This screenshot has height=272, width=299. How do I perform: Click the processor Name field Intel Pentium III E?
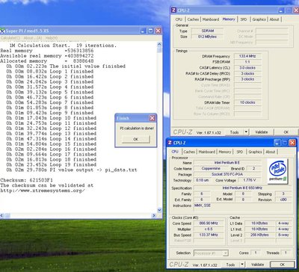pos(227,163)
